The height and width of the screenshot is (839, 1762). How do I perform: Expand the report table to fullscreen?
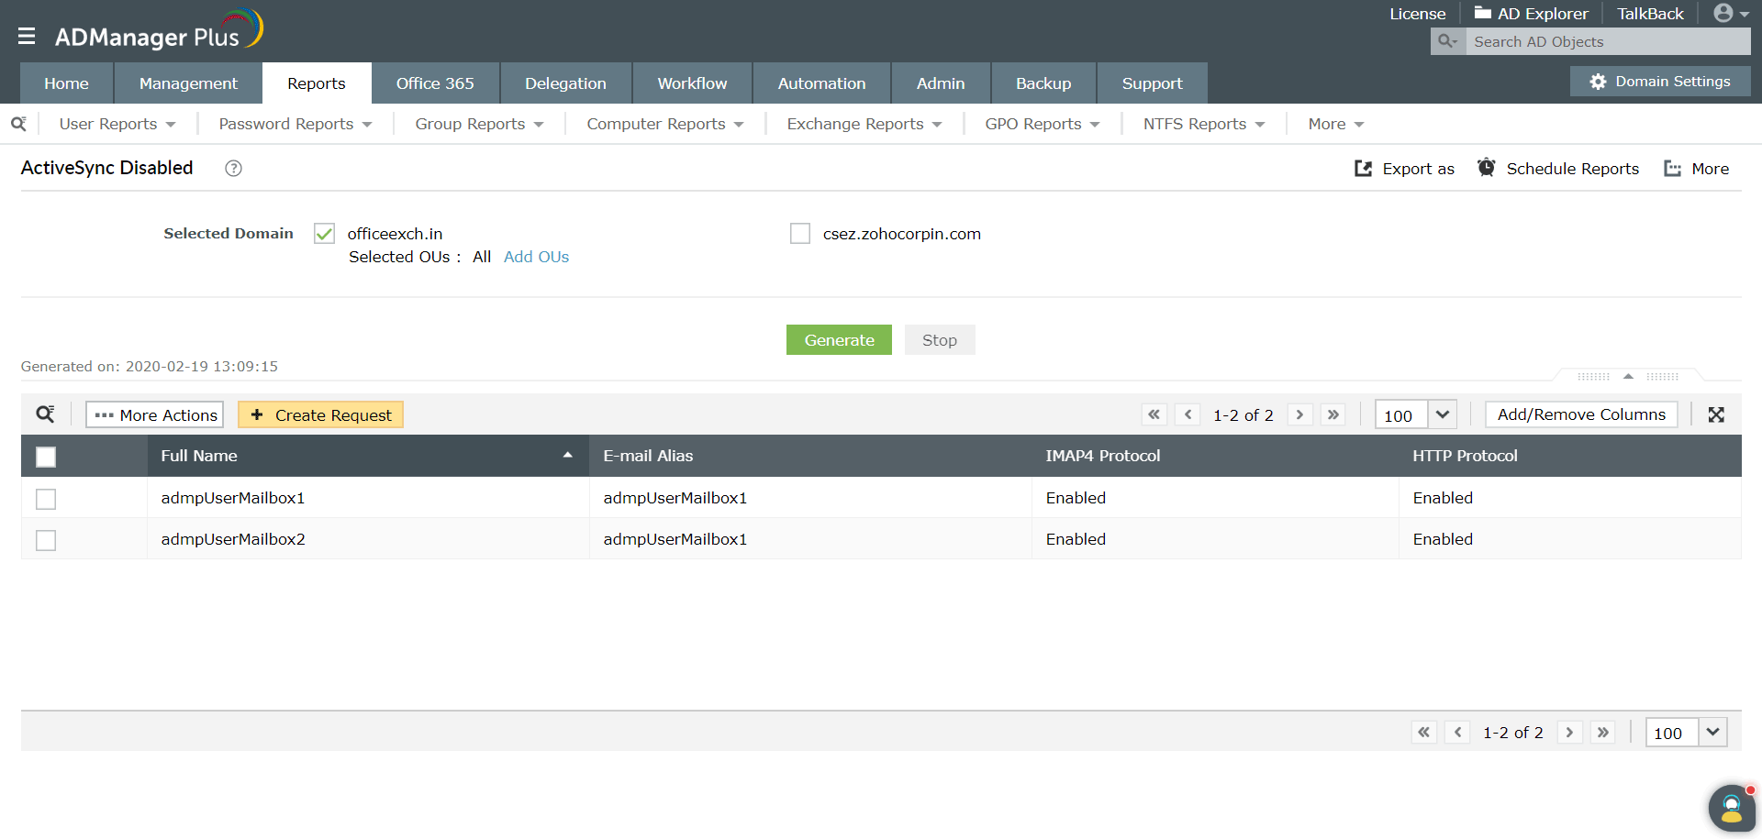click(x=1716, y=414)
